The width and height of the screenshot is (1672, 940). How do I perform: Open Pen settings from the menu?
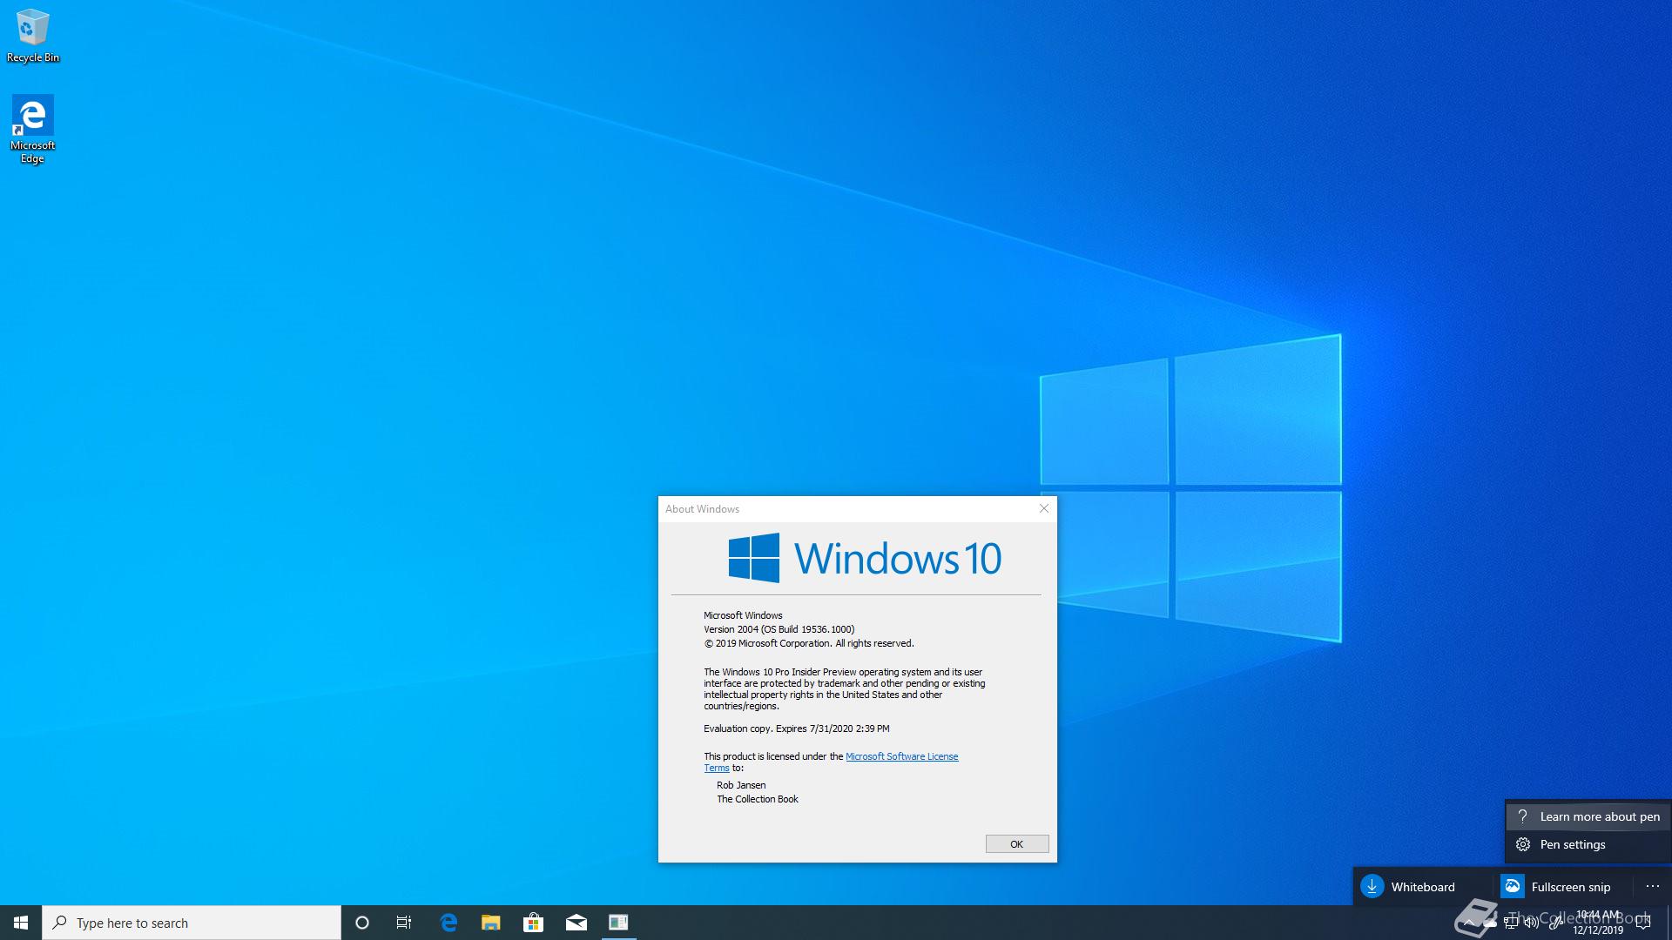coord(1588,844)
